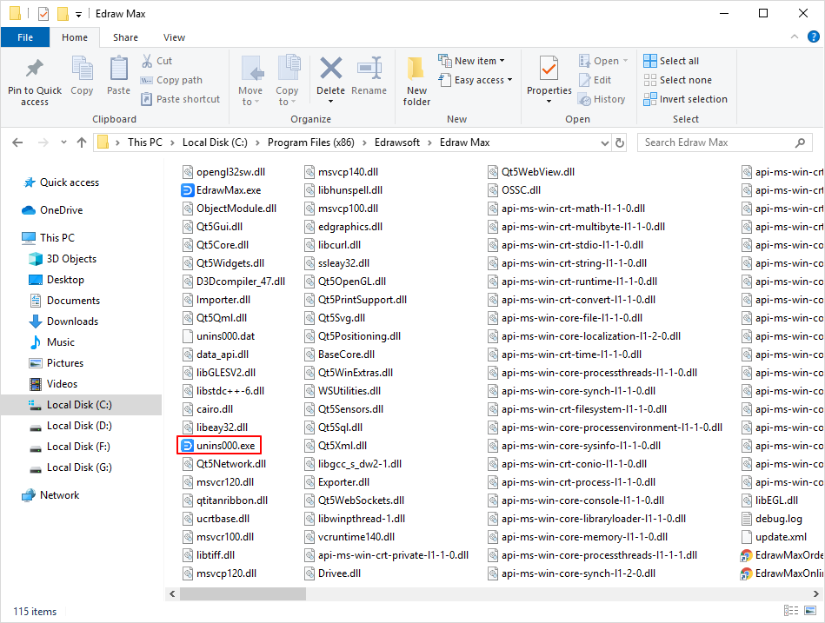Select Local Disk (D:) in the navigation pane

(x=70, y=426)
